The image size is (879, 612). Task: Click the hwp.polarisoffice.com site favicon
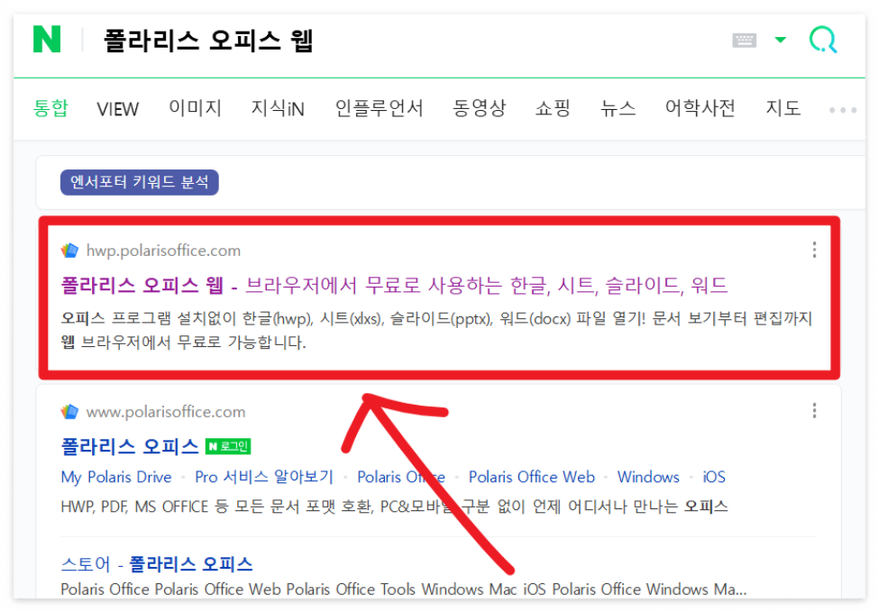click(71, 250)
